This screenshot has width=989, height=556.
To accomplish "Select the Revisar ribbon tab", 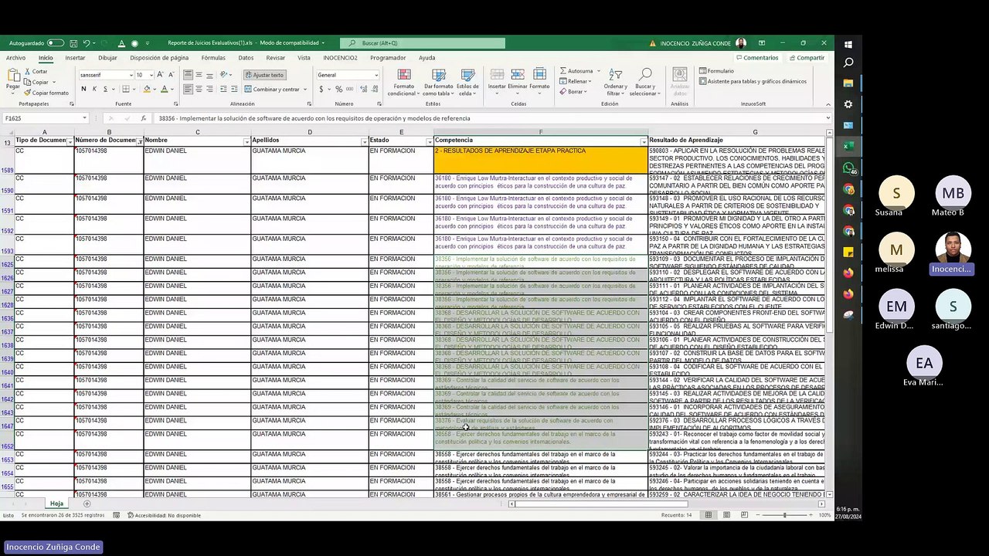I will click(275, 58).
